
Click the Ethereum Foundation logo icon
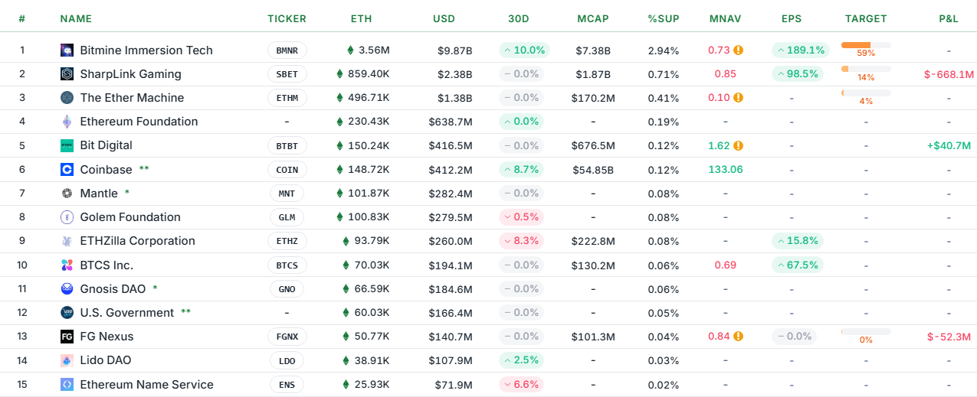click(x=67, y=122)
